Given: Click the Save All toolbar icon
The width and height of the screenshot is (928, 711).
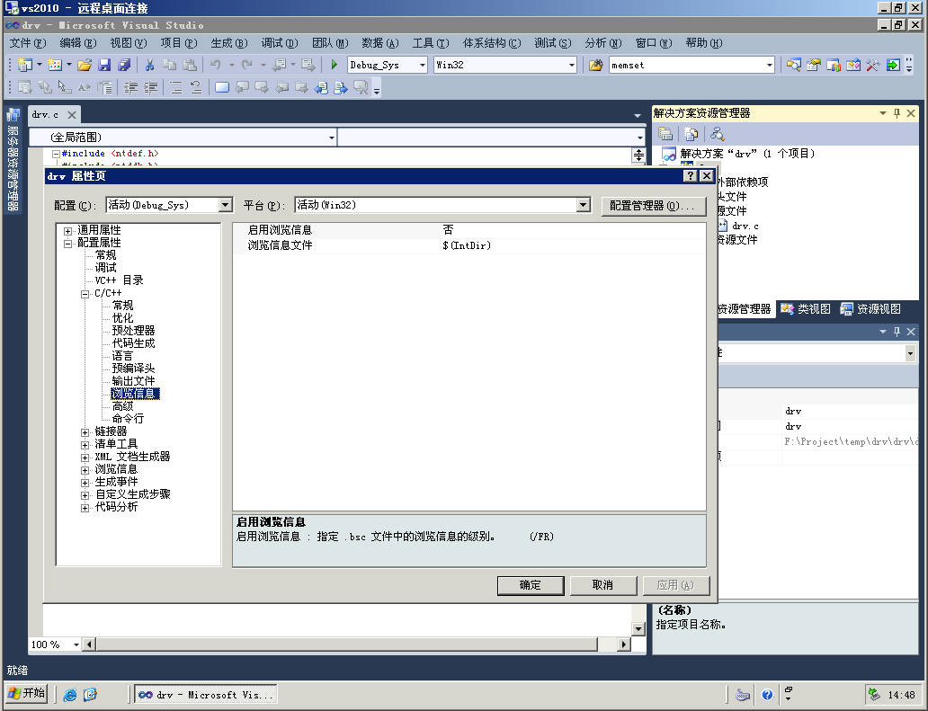Looking at the screenshot, I should (x=124, y=65).
